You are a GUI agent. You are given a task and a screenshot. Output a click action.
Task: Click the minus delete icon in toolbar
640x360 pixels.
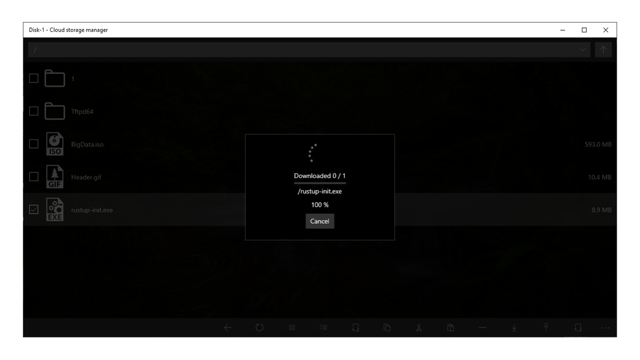pyautogui.click(x=482, y=328)
